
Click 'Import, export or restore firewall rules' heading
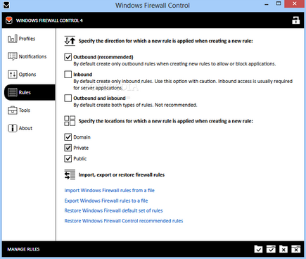(122, 175)
